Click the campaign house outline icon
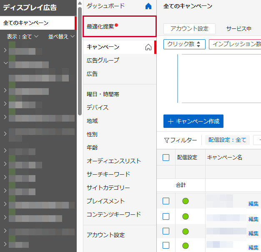This screenshot has height=252, width=261. pos(148,47)
